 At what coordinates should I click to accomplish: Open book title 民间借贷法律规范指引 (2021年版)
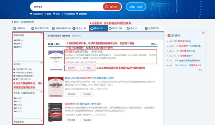click(84, 52)
